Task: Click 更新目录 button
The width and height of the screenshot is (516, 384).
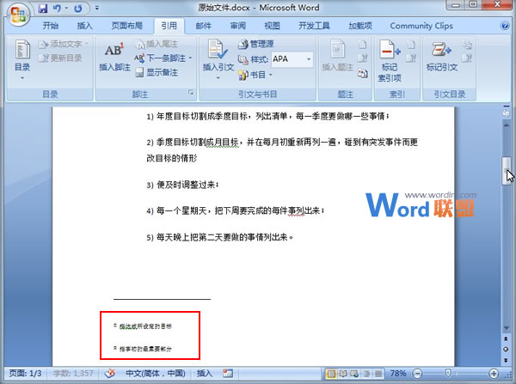Action: (x=60, y=58)
